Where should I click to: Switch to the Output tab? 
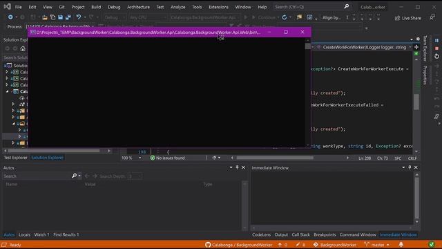click(281, 234)
